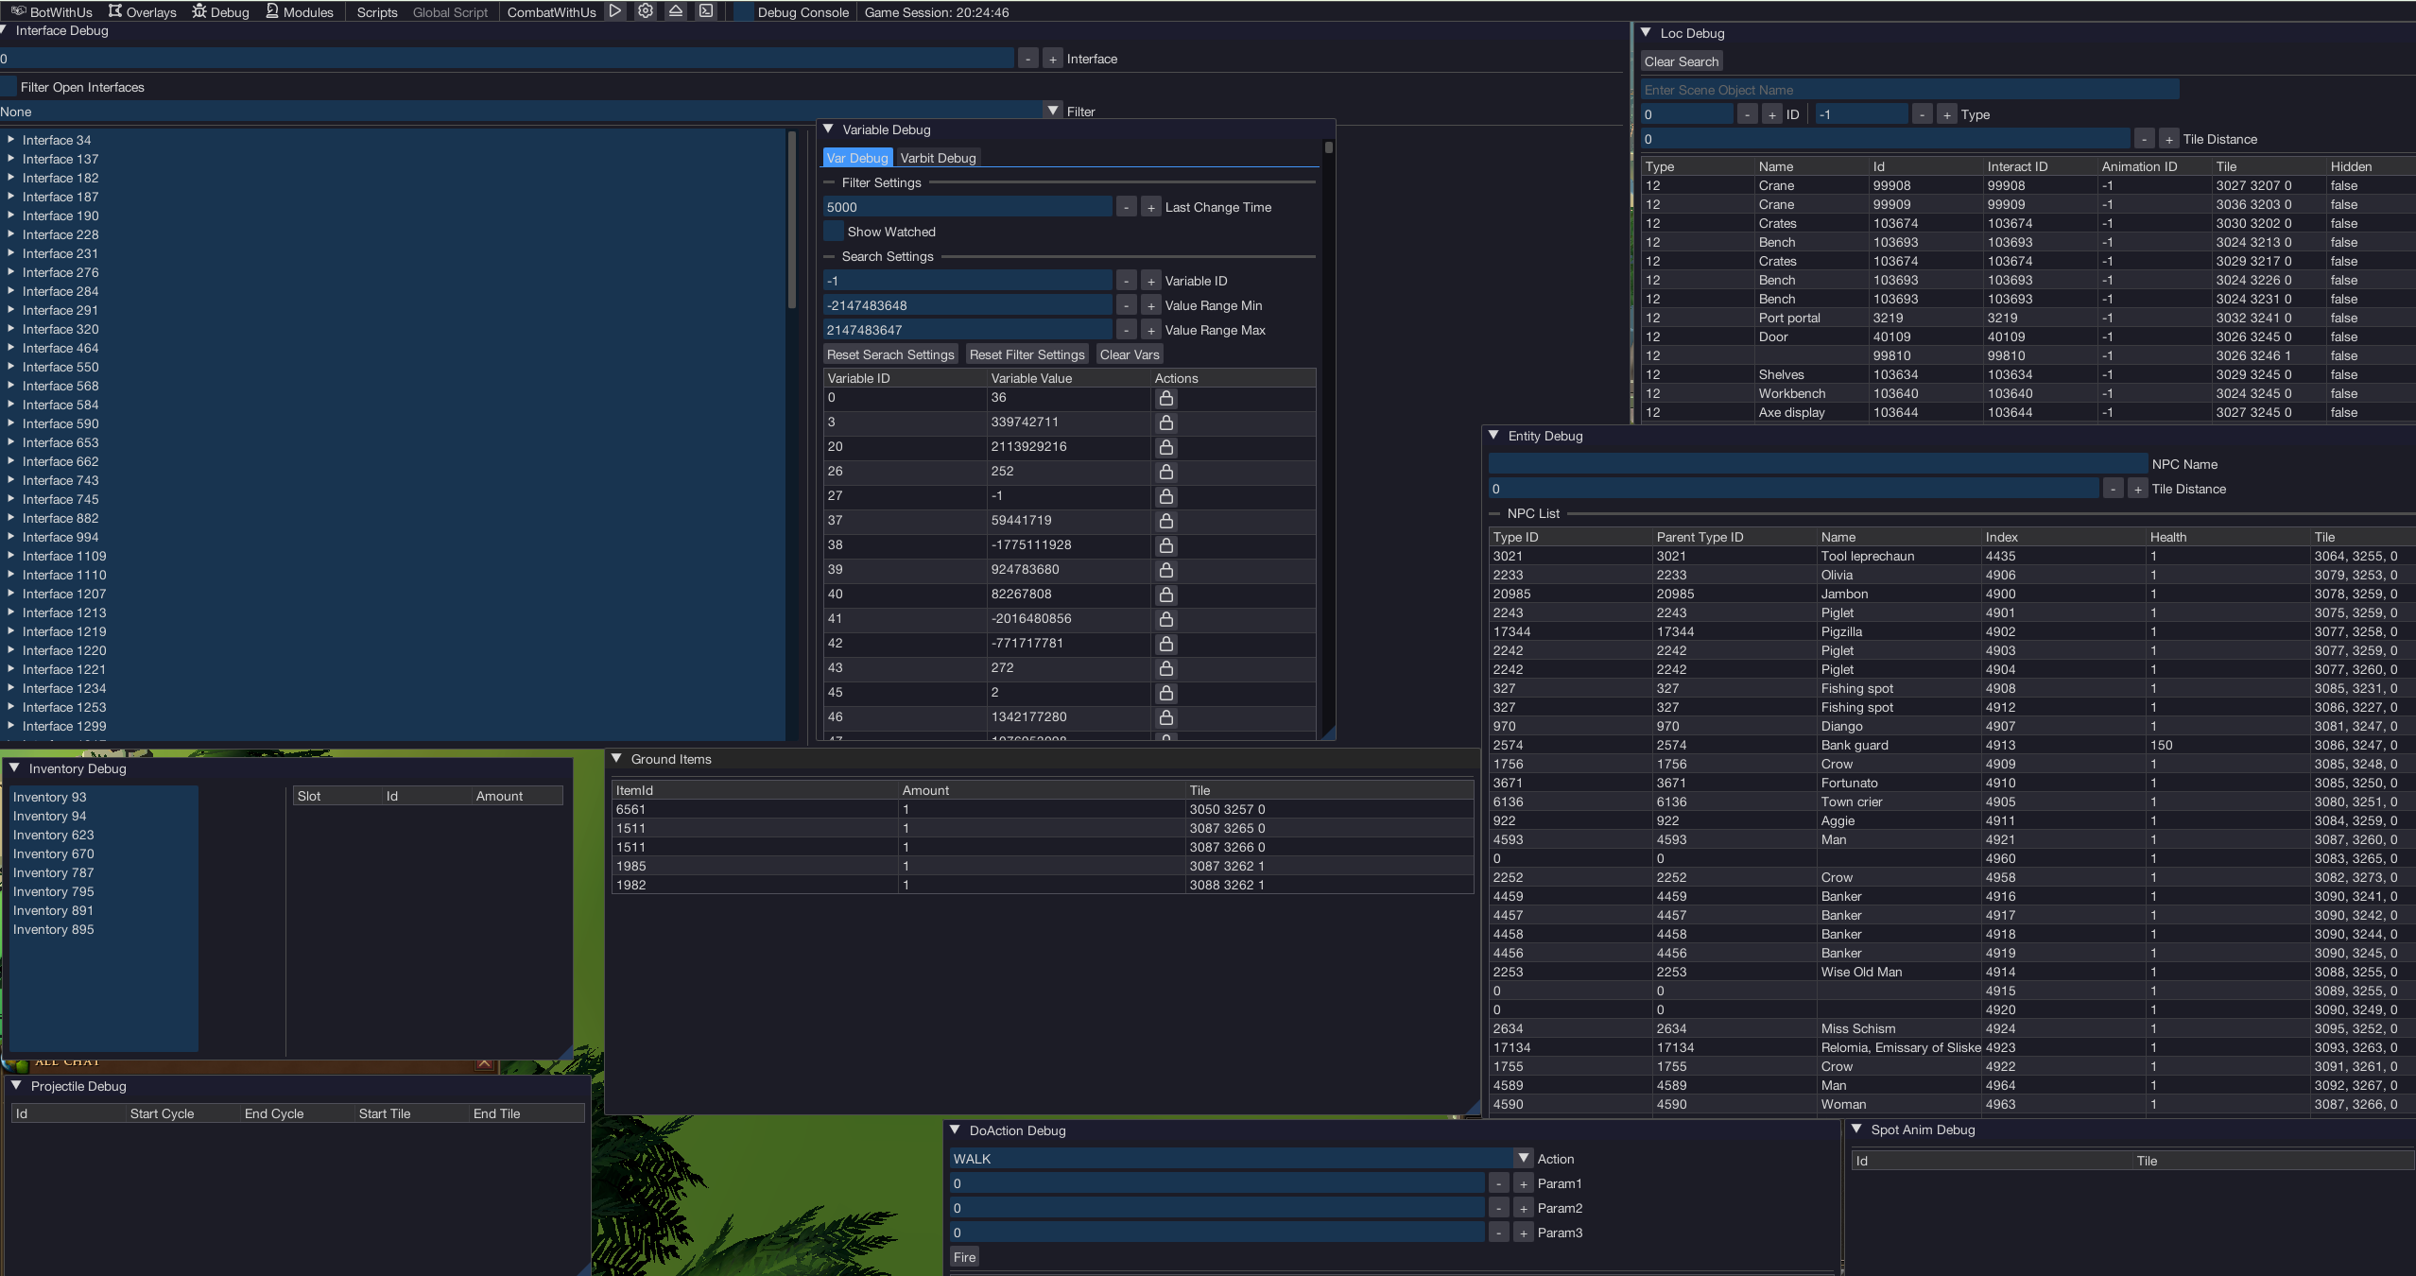Image resolution: width=2416 pixels, height=1276 pixels.
Task: Increase Param1 value with plus
Action: click(1523, 1183)
